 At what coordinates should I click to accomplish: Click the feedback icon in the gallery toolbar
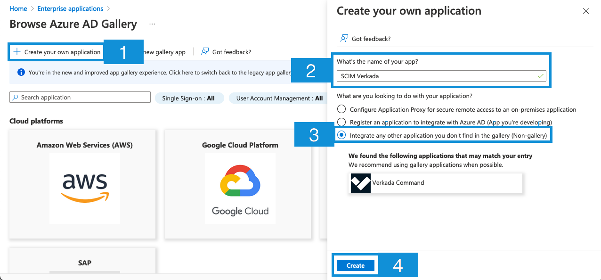pos(205,52)
